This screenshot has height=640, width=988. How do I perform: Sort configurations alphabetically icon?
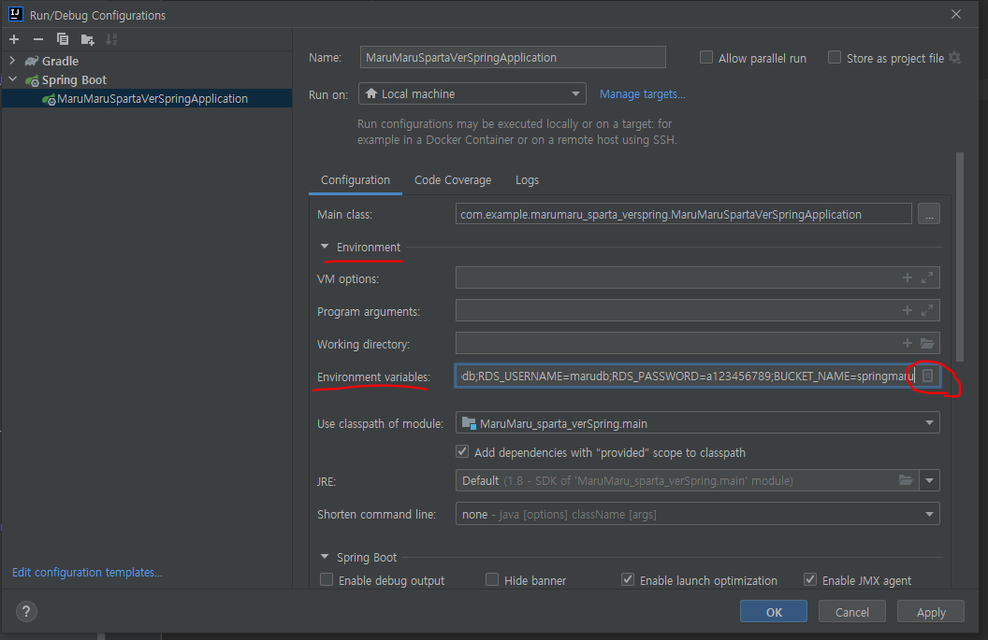click(111, 39)
